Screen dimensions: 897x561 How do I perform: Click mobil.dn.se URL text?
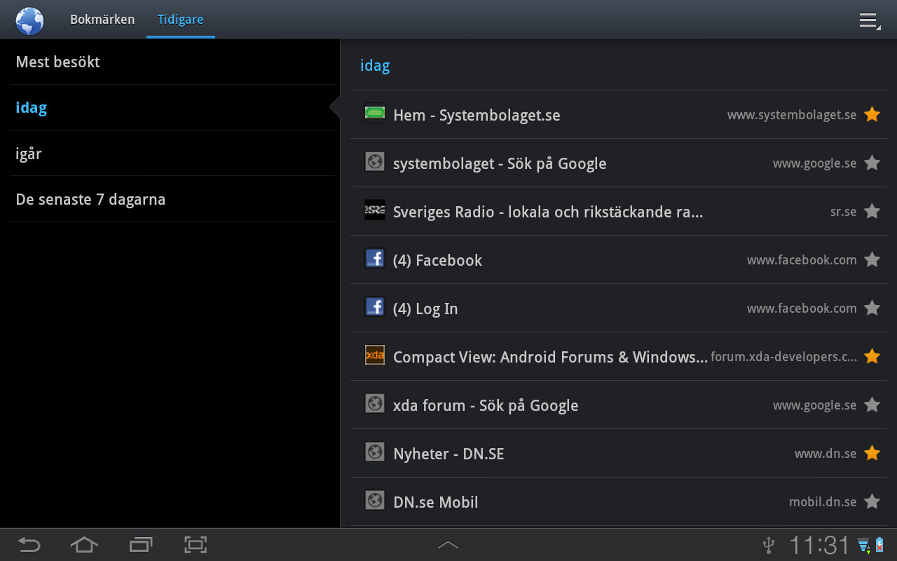pyautogui.click(x=823, y=502)
